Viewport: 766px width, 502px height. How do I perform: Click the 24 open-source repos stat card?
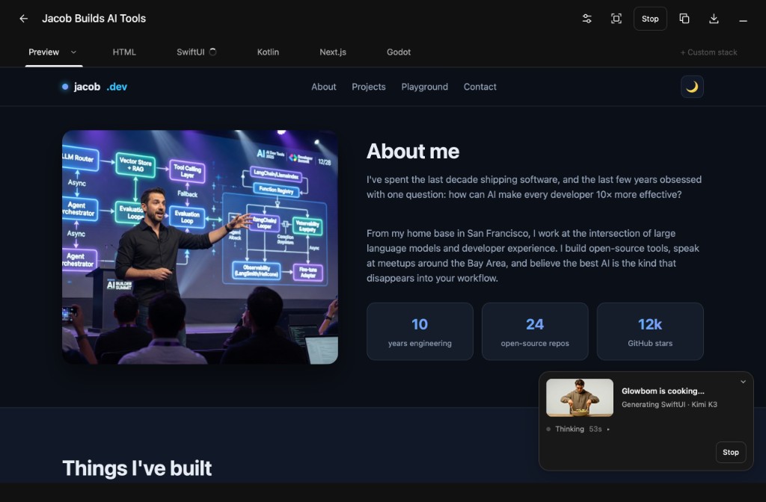click(535, 331)
